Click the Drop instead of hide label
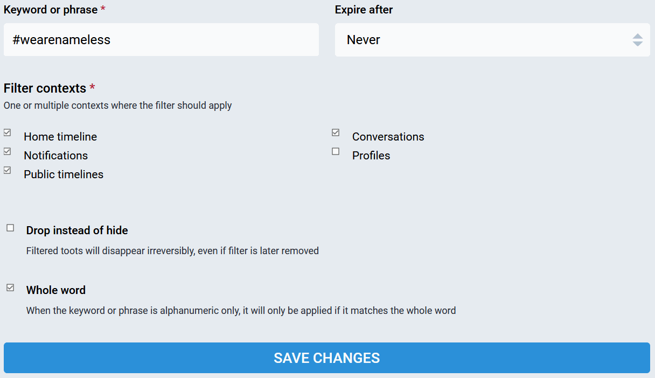Image resolution: width=655 pixels, height=378 pixels. tap(77, 230)
